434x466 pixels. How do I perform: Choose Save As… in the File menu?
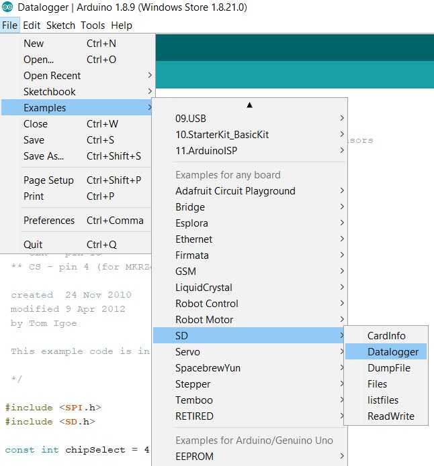(x=44, y=156)
